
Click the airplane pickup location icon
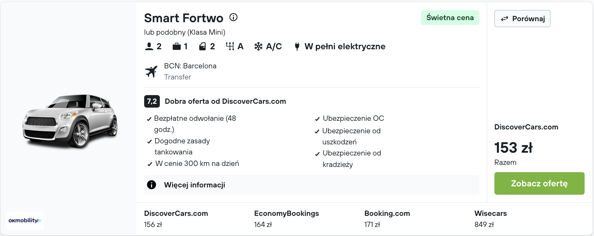coord(151,71)
